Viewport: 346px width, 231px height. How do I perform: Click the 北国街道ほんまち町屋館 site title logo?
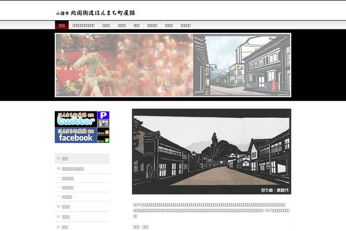[95, 13]
